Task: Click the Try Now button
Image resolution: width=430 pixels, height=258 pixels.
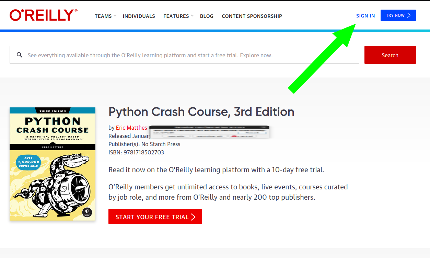Action: pos(398,15)
